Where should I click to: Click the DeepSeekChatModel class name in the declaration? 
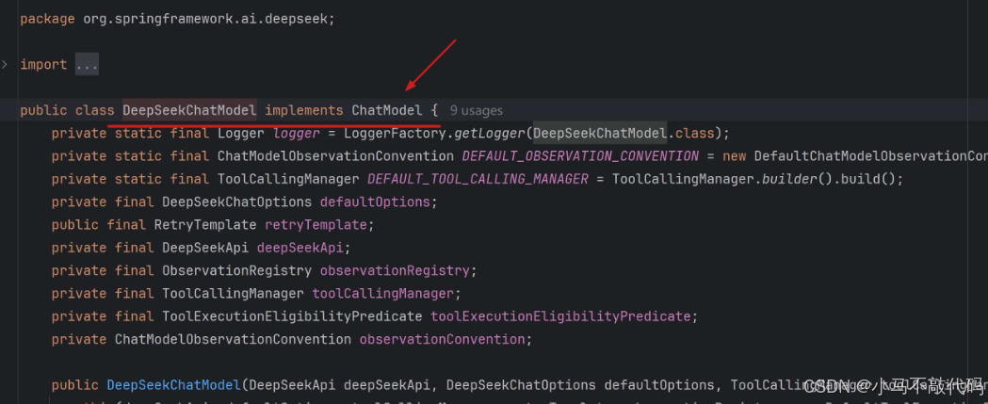[x=189, y=110]
